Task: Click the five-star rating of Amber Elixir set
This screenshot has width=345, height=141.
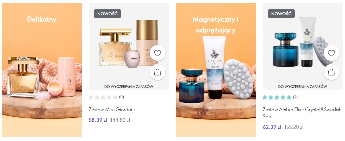Action: 277,97
